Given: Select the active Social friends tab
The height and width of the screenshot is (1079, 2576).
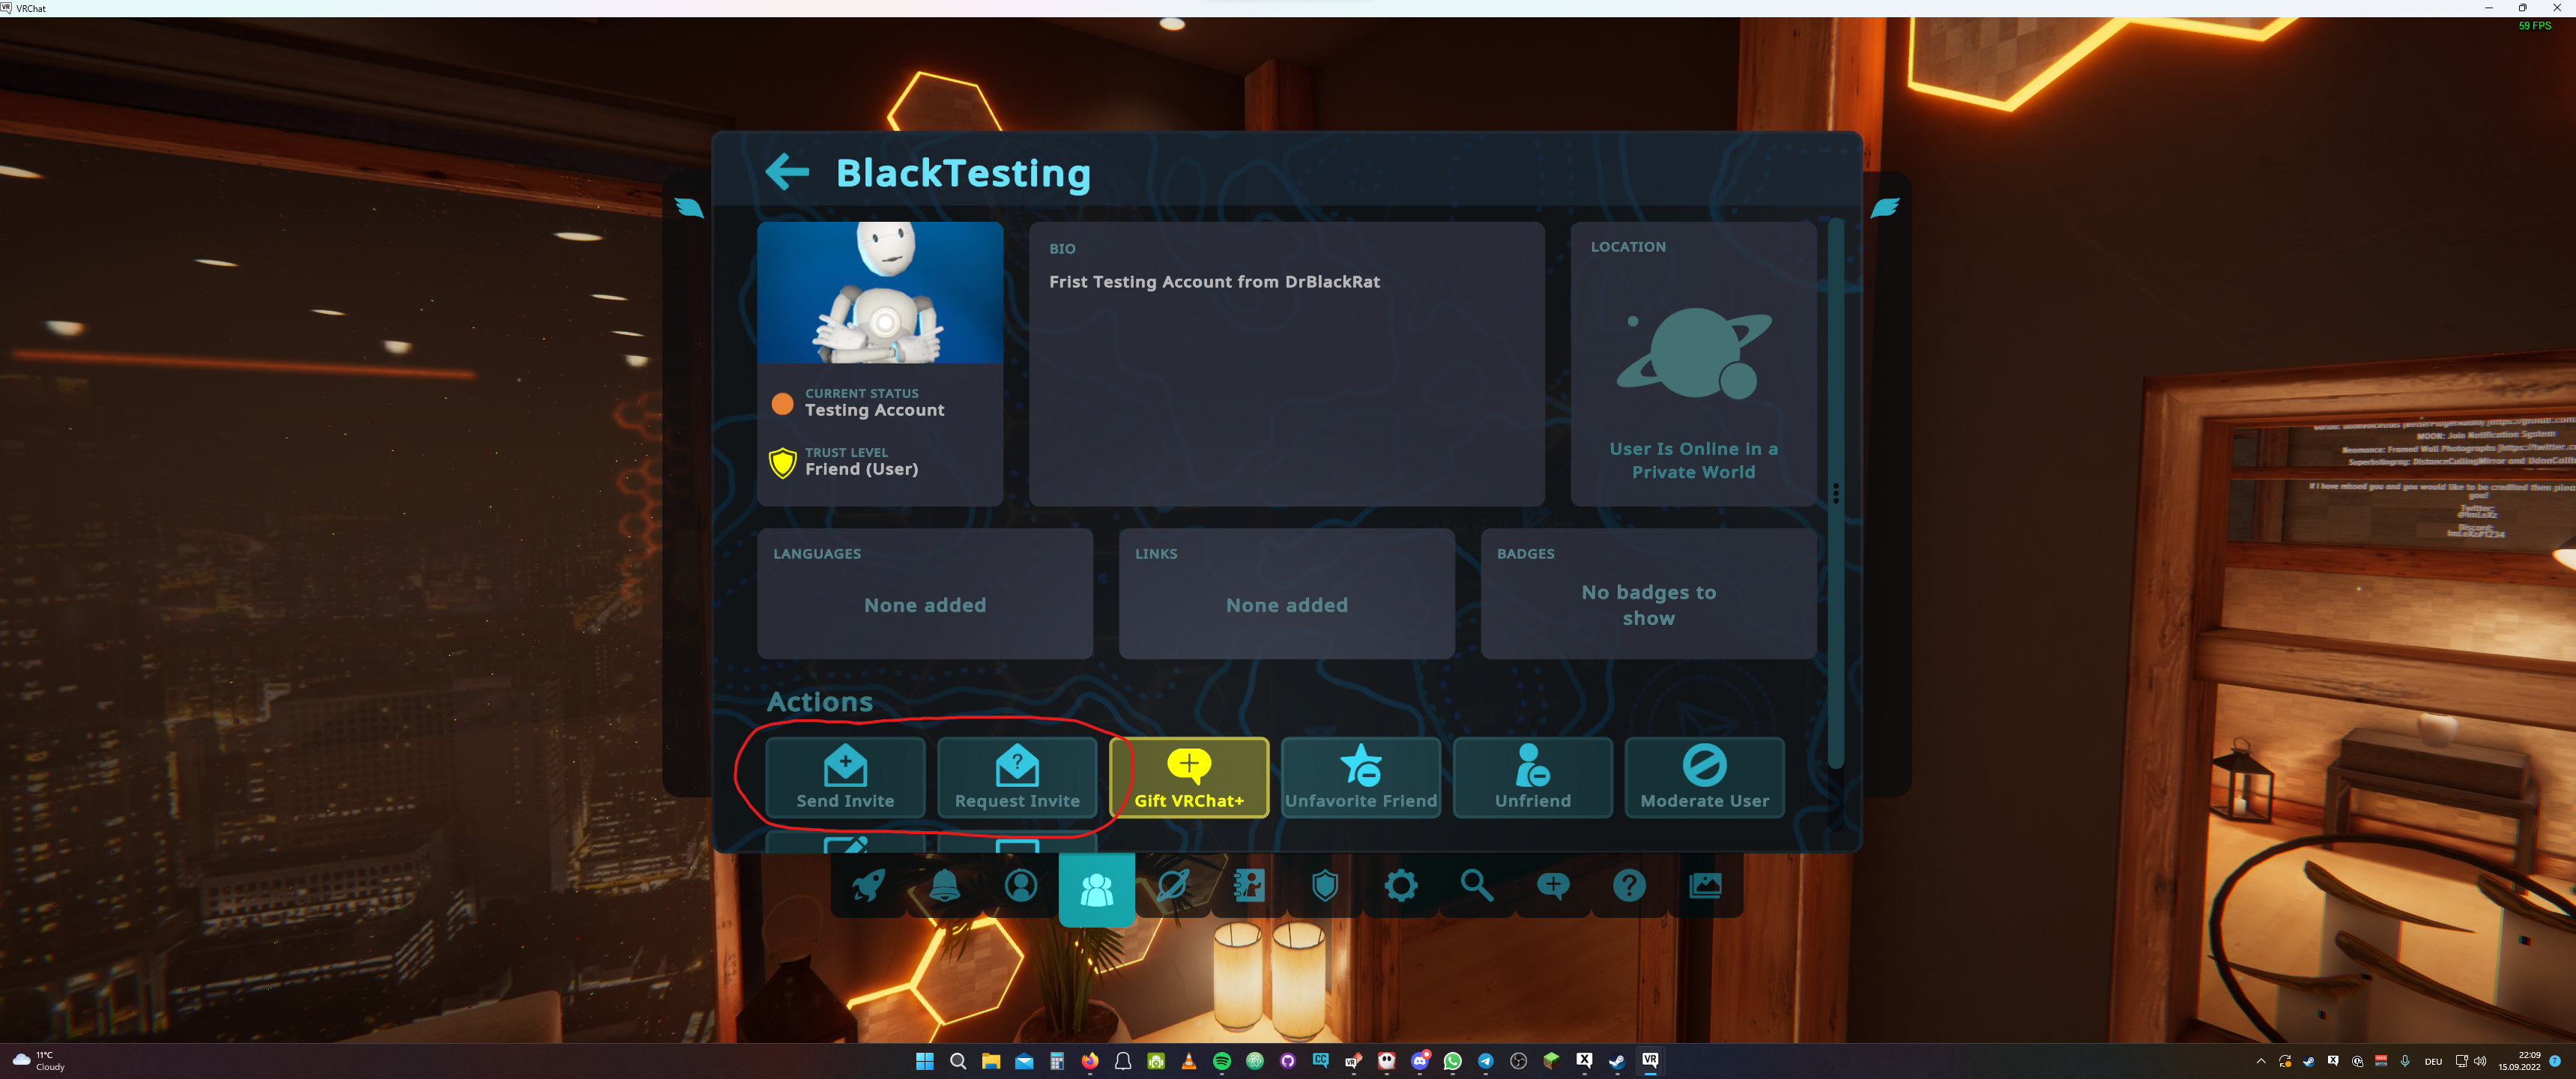Looking at the screenshot, I should coord(1096,888).
